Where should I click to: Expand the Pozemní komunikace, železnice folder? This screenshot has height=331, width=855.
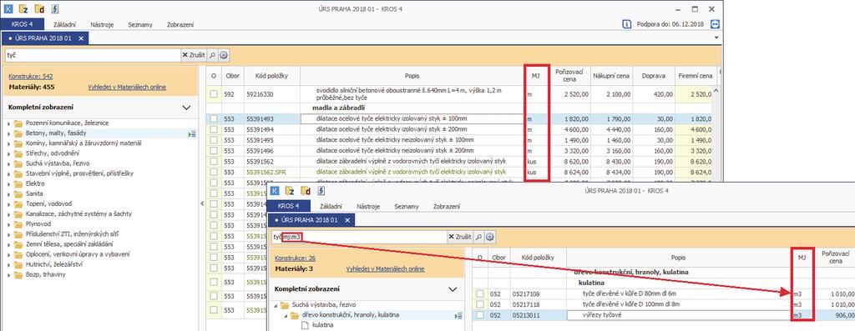(x=8, y=123)
